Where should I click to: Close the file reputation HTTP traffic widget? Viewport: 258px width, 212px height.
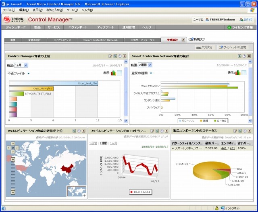(166, 131)
